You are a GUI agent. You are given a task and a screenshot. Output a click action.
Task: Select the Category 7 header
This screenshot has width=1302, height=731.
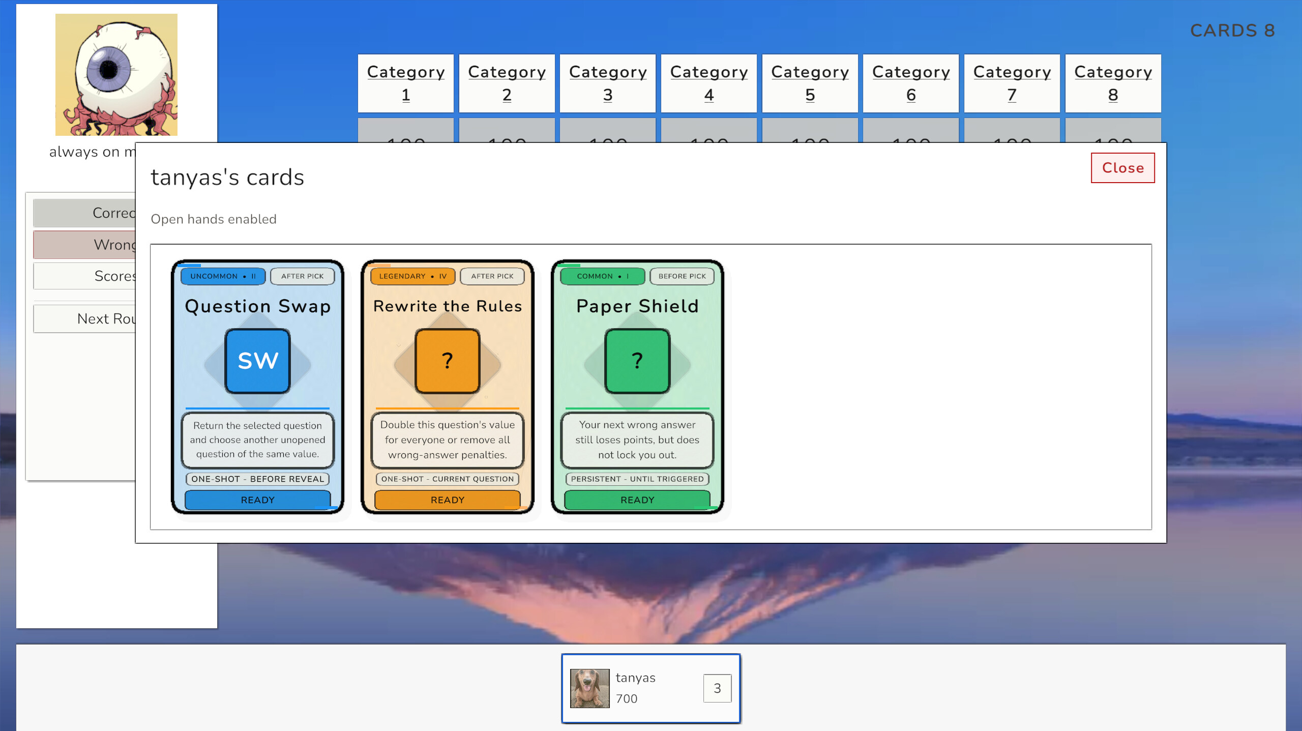click(x=1012, y=83)
